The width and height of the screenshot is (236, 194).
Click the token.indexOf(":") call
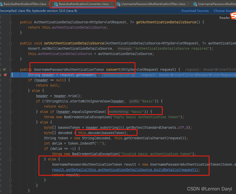[x=86, y=143]
